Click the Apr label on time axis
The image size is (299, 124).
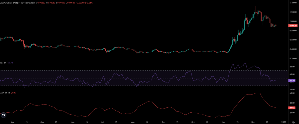(x=13, y=122)
